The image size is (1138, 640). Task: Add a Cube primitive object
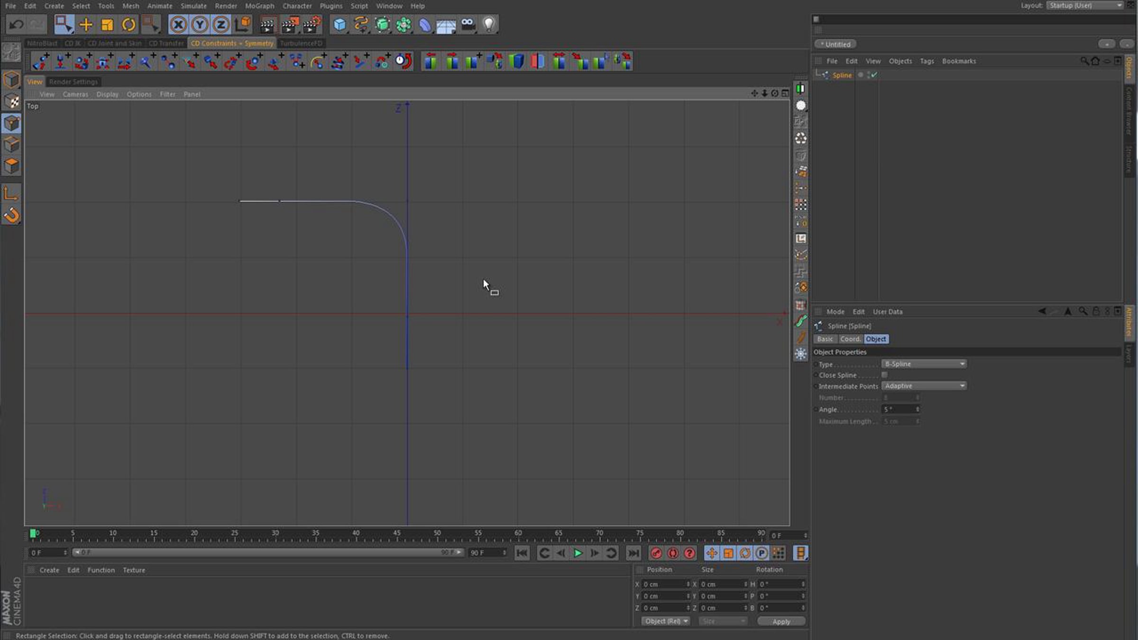[x=340, y=24]
